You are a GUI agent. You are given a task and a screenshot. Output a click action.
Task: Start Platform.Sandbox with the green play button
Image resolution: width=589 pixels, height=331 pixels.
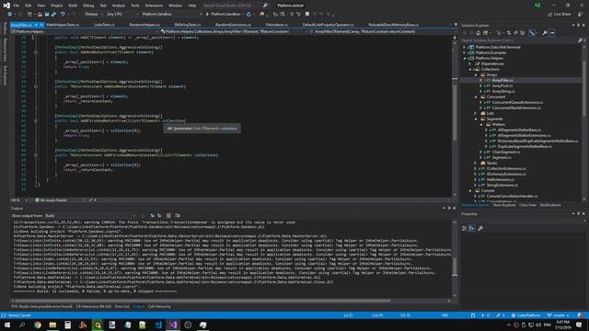207,15
